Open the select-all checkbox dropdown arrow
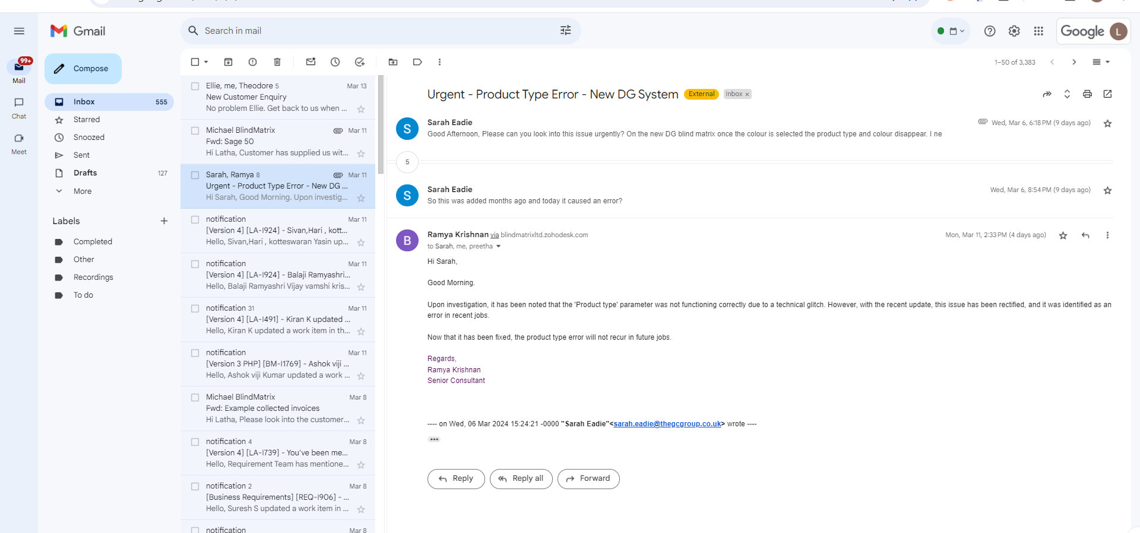This screenshot has height=533, width=1140. (x=206, y=62)
